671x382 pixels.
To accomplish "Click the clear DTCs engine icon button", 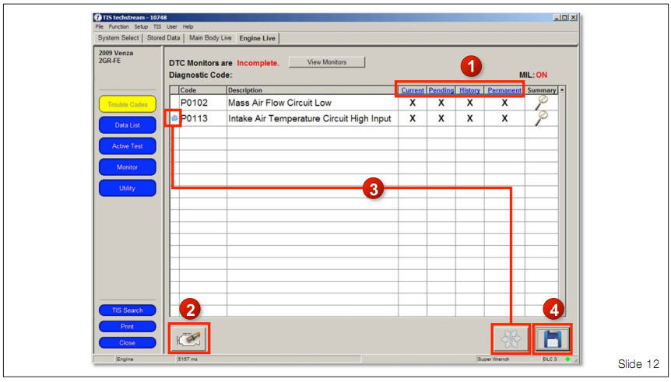I will click(x=188, y=338).
